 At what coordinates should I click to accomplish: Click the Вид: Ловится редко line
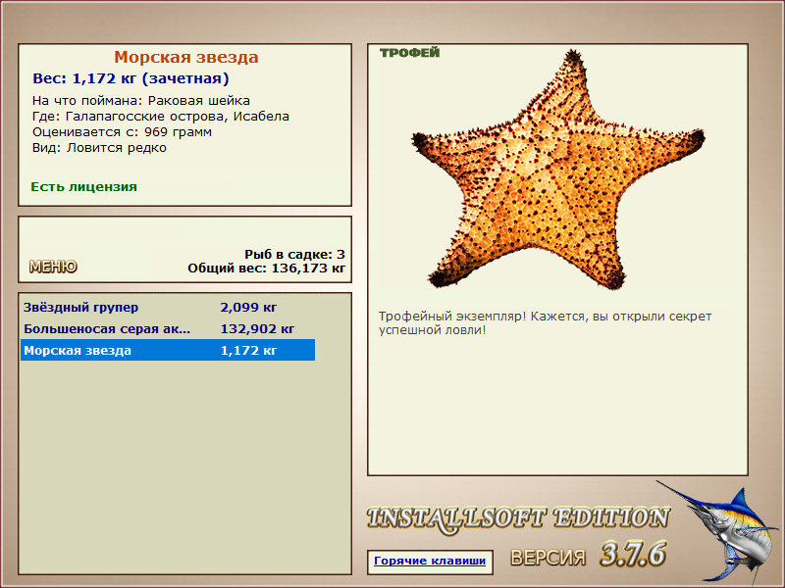pos(99,148)
